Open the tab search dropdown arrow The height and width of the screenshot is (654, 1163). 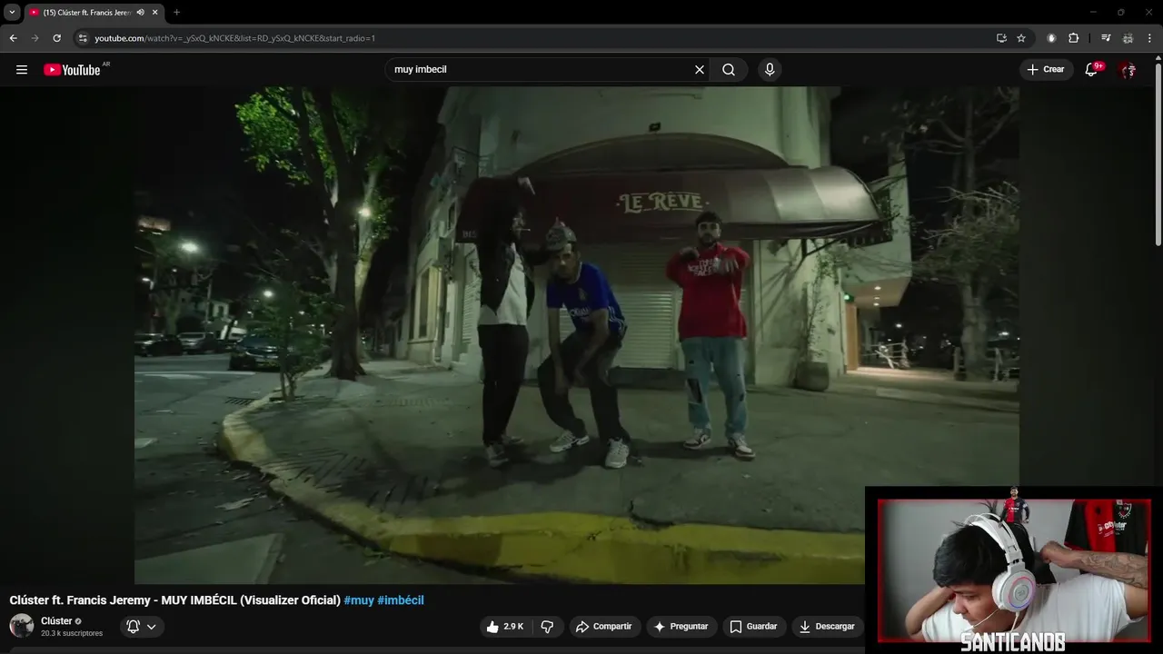coord(12,13)
